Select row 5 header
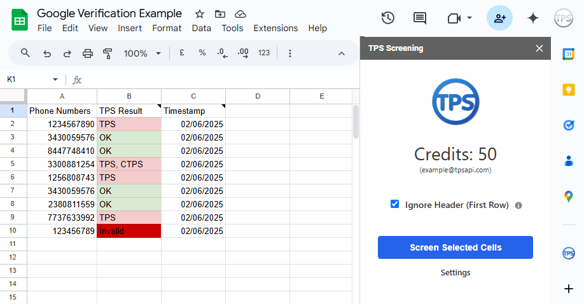584x304 pixels. (x=13, y=164)
